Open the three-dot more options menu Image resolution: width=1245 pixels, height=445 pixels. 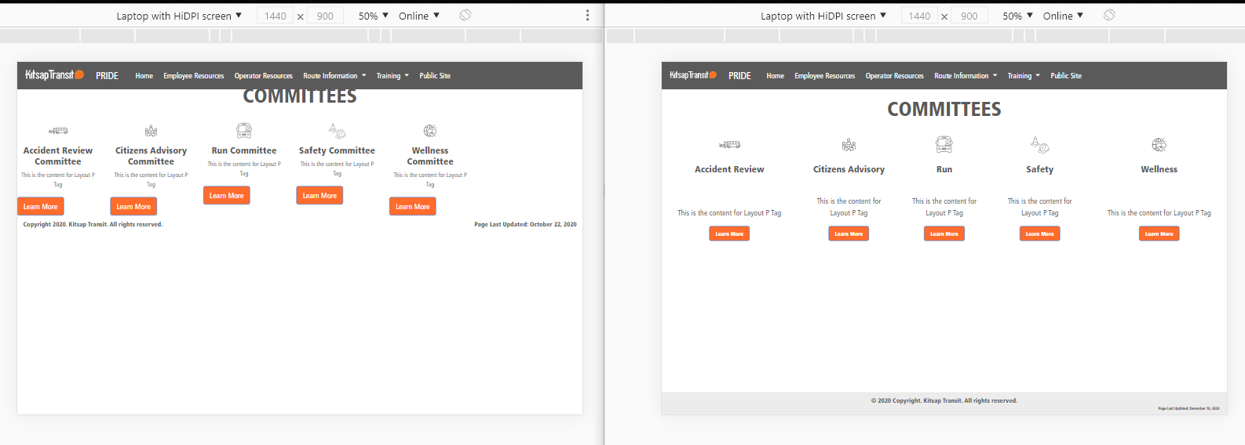[587, 16]
